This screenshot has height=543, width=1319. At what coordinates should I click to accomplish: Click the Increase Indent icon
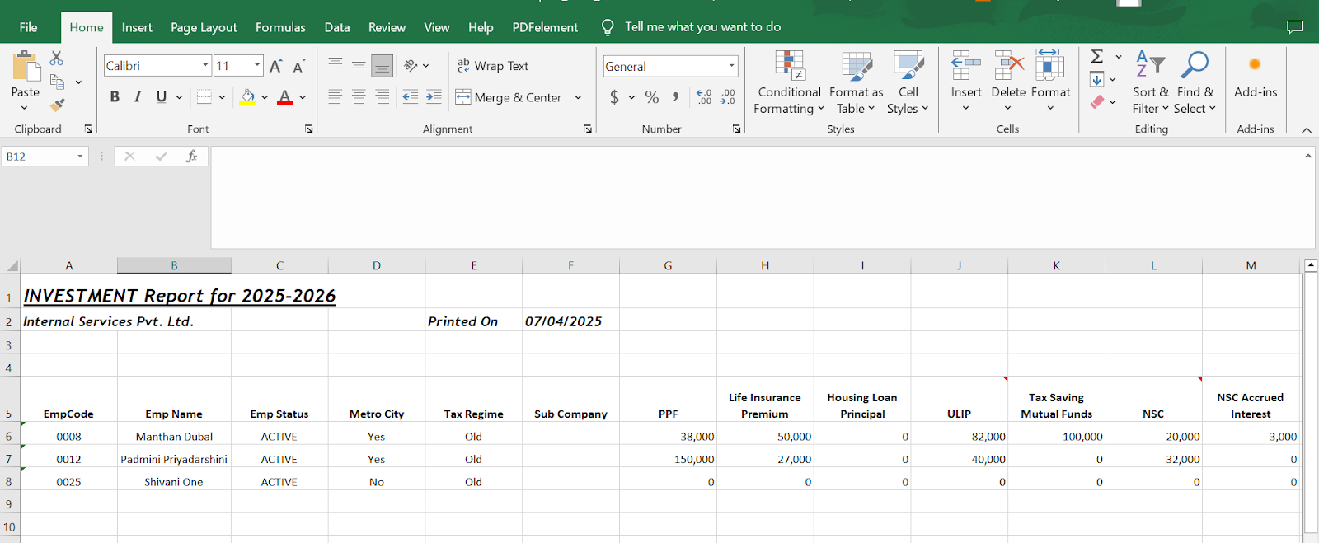click(434, 97)
